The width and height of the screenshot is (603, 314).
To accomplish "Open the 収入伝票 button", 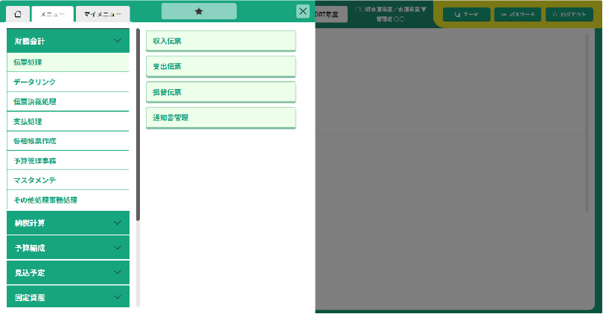I will (221, 41).
